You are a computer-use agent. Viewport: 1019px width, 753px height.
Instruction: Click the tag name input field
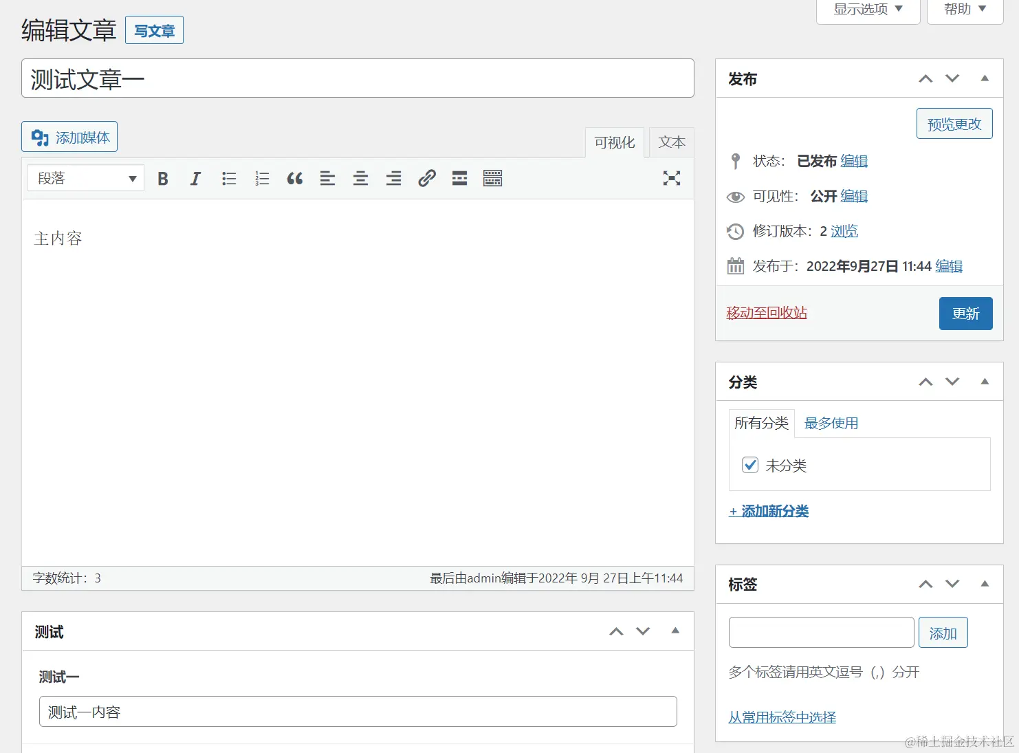822,633
